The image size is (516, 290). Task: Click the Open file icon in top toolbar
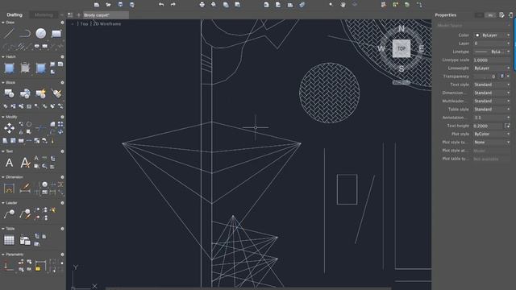click(108, 4)
